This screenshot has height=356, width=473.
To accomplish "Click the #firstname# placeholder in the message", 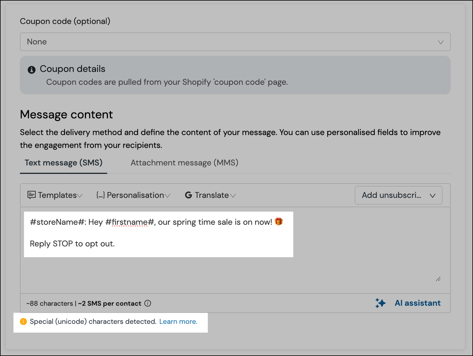I will (x=130, y=222).
